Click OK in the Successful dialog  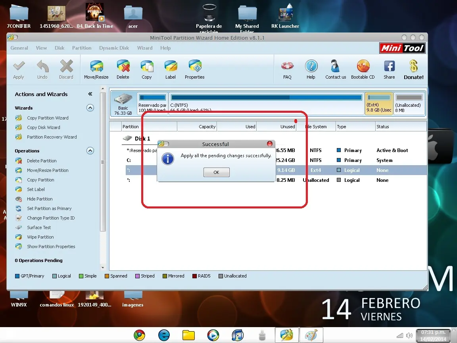(x=217, y=172)
